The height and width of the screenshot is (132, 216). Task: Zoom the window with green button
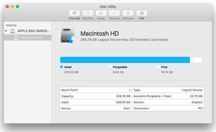[x=18, y=6]
